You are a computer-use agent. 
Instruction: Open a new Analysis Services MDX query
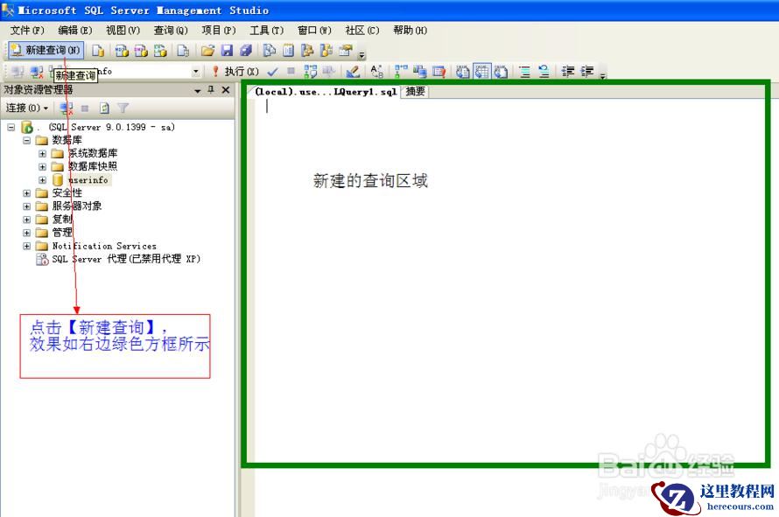pyautogui.click(x=122, y=50)
